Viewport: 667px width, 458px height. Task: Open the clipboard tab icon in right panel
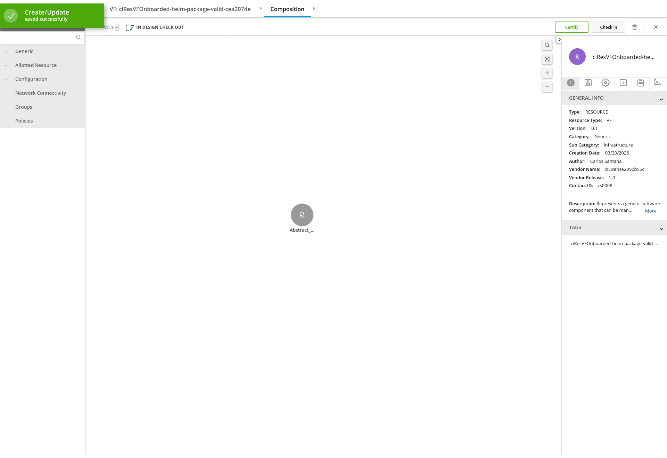click(641, 83)
